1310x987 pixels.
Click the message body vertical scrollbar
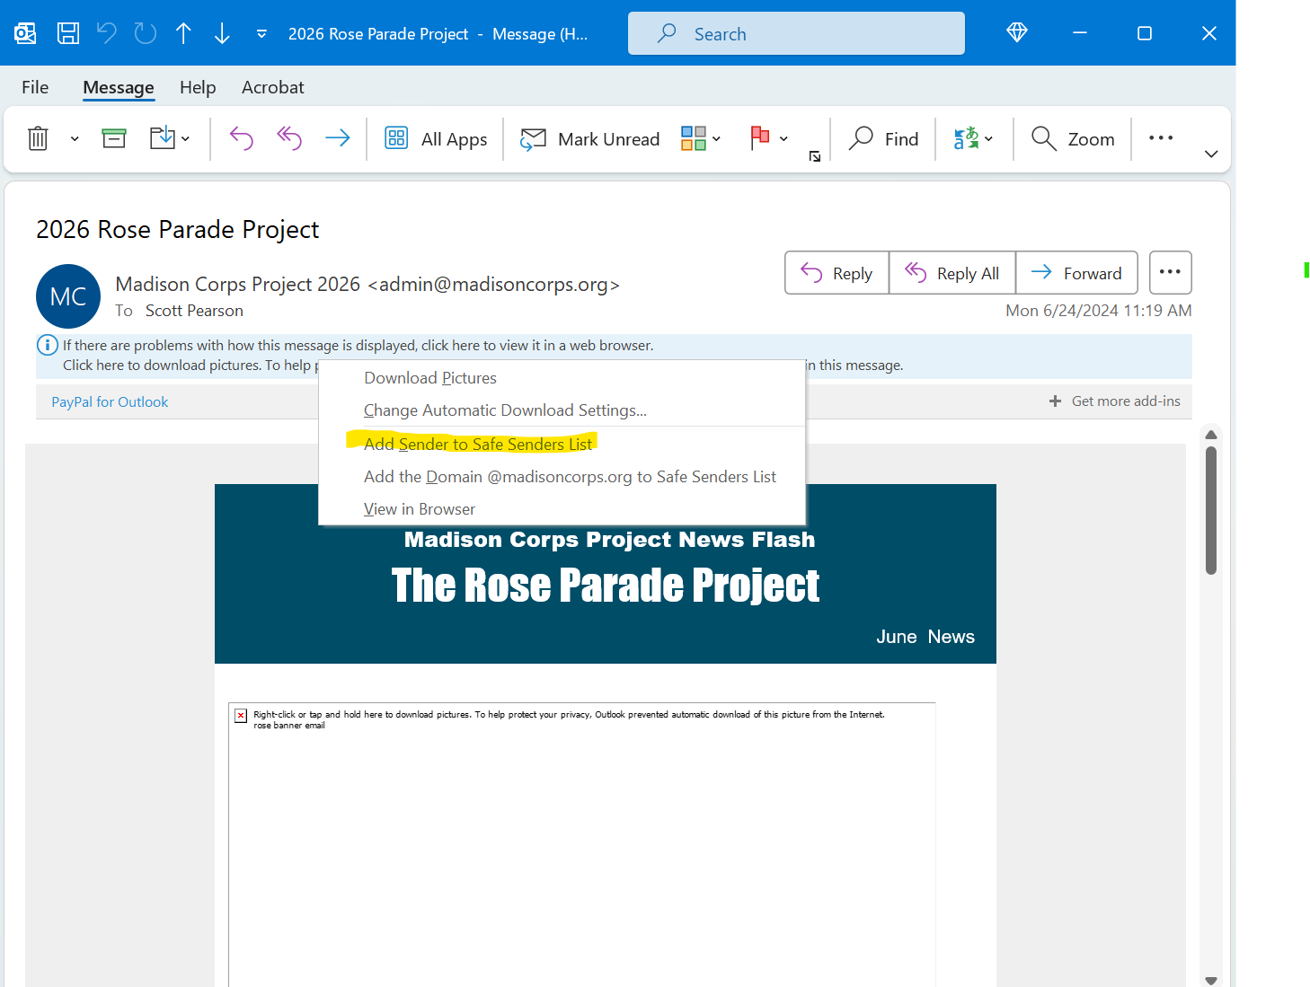[x=1210, y=510]
